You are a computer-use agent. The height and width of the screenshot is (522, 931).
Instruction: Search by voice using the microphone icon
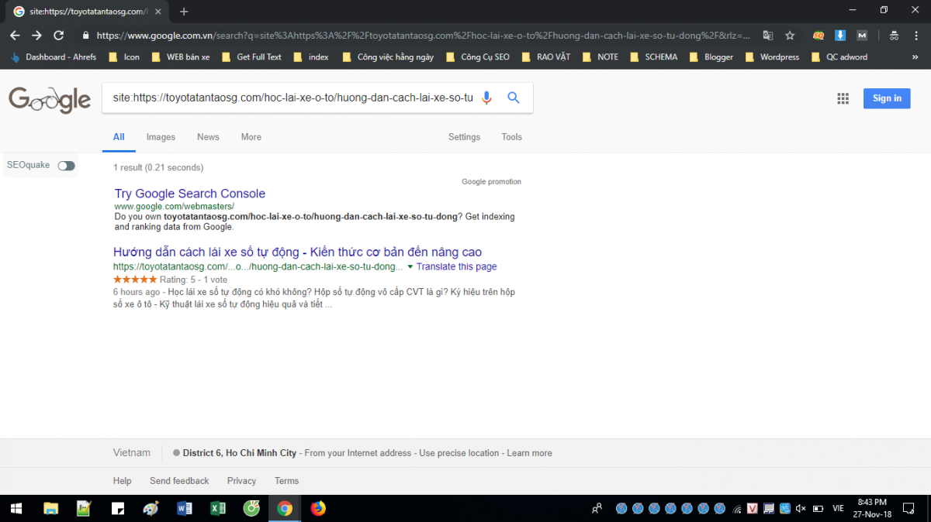486,98
